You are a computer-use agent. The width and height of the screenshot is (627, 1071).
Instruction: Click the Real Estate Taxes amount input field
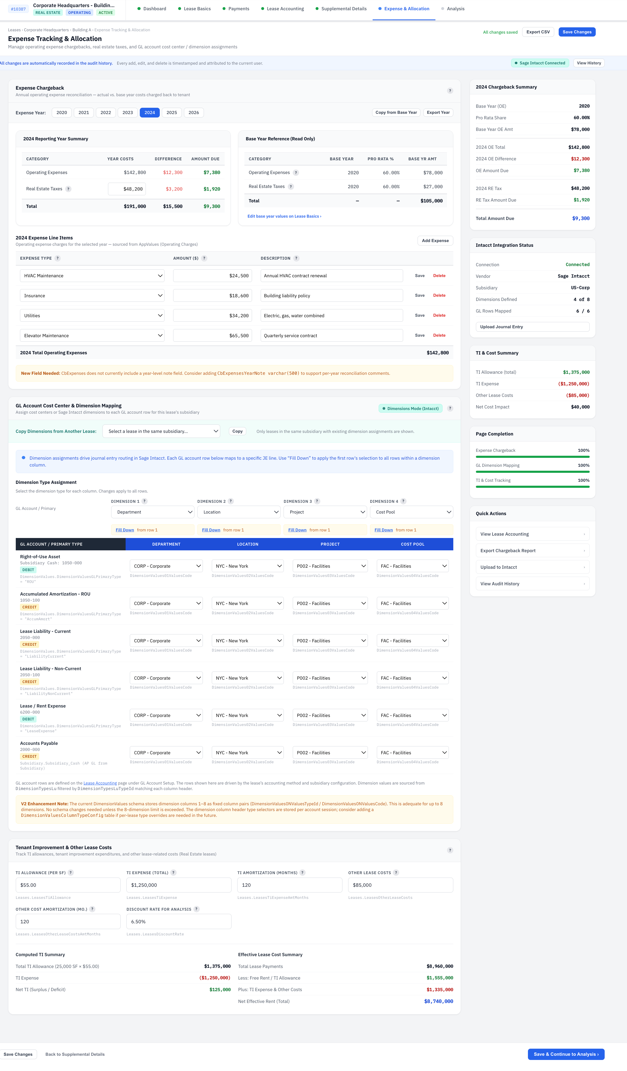[x=127, y=189]
